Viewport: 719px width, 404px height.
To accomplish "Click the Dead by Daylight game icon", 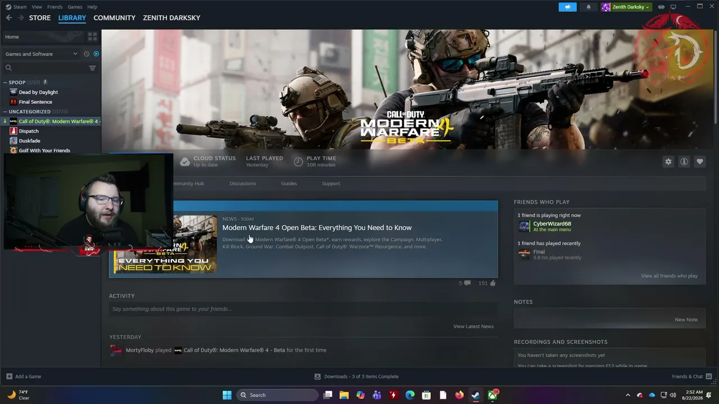I will click(13, 92).
